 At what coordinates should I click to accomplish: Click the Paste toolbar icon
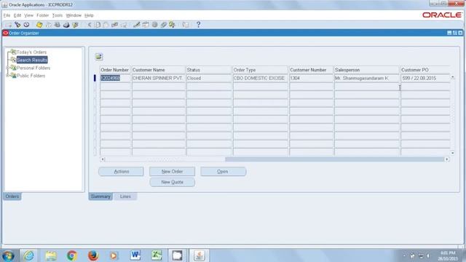106,25
